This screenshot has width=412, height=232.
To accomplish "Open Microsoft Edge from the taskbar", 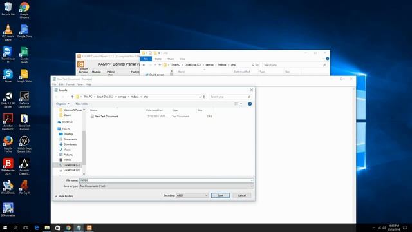I will [x=37, y=227].
